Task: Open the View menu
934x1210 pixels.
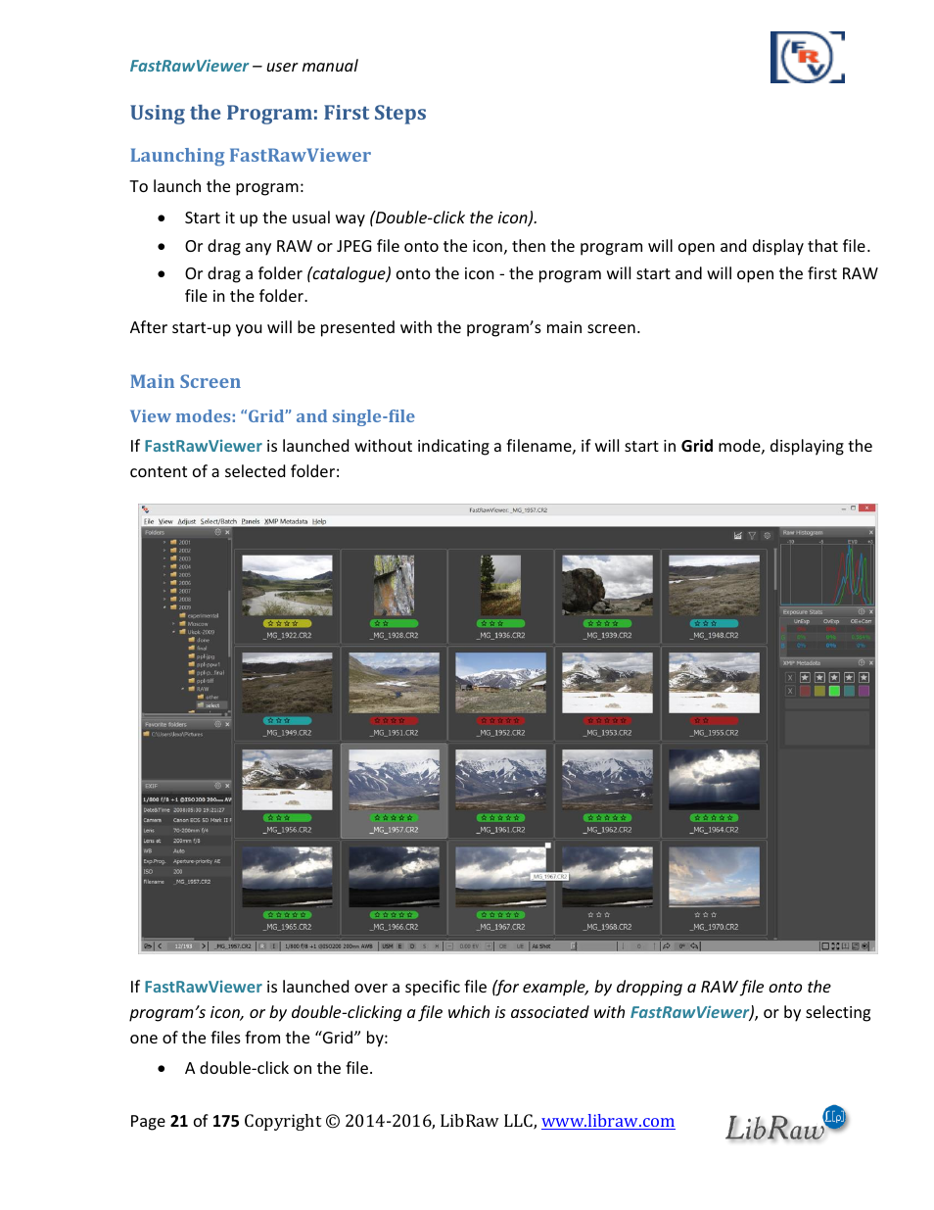Action: point(165,521)
